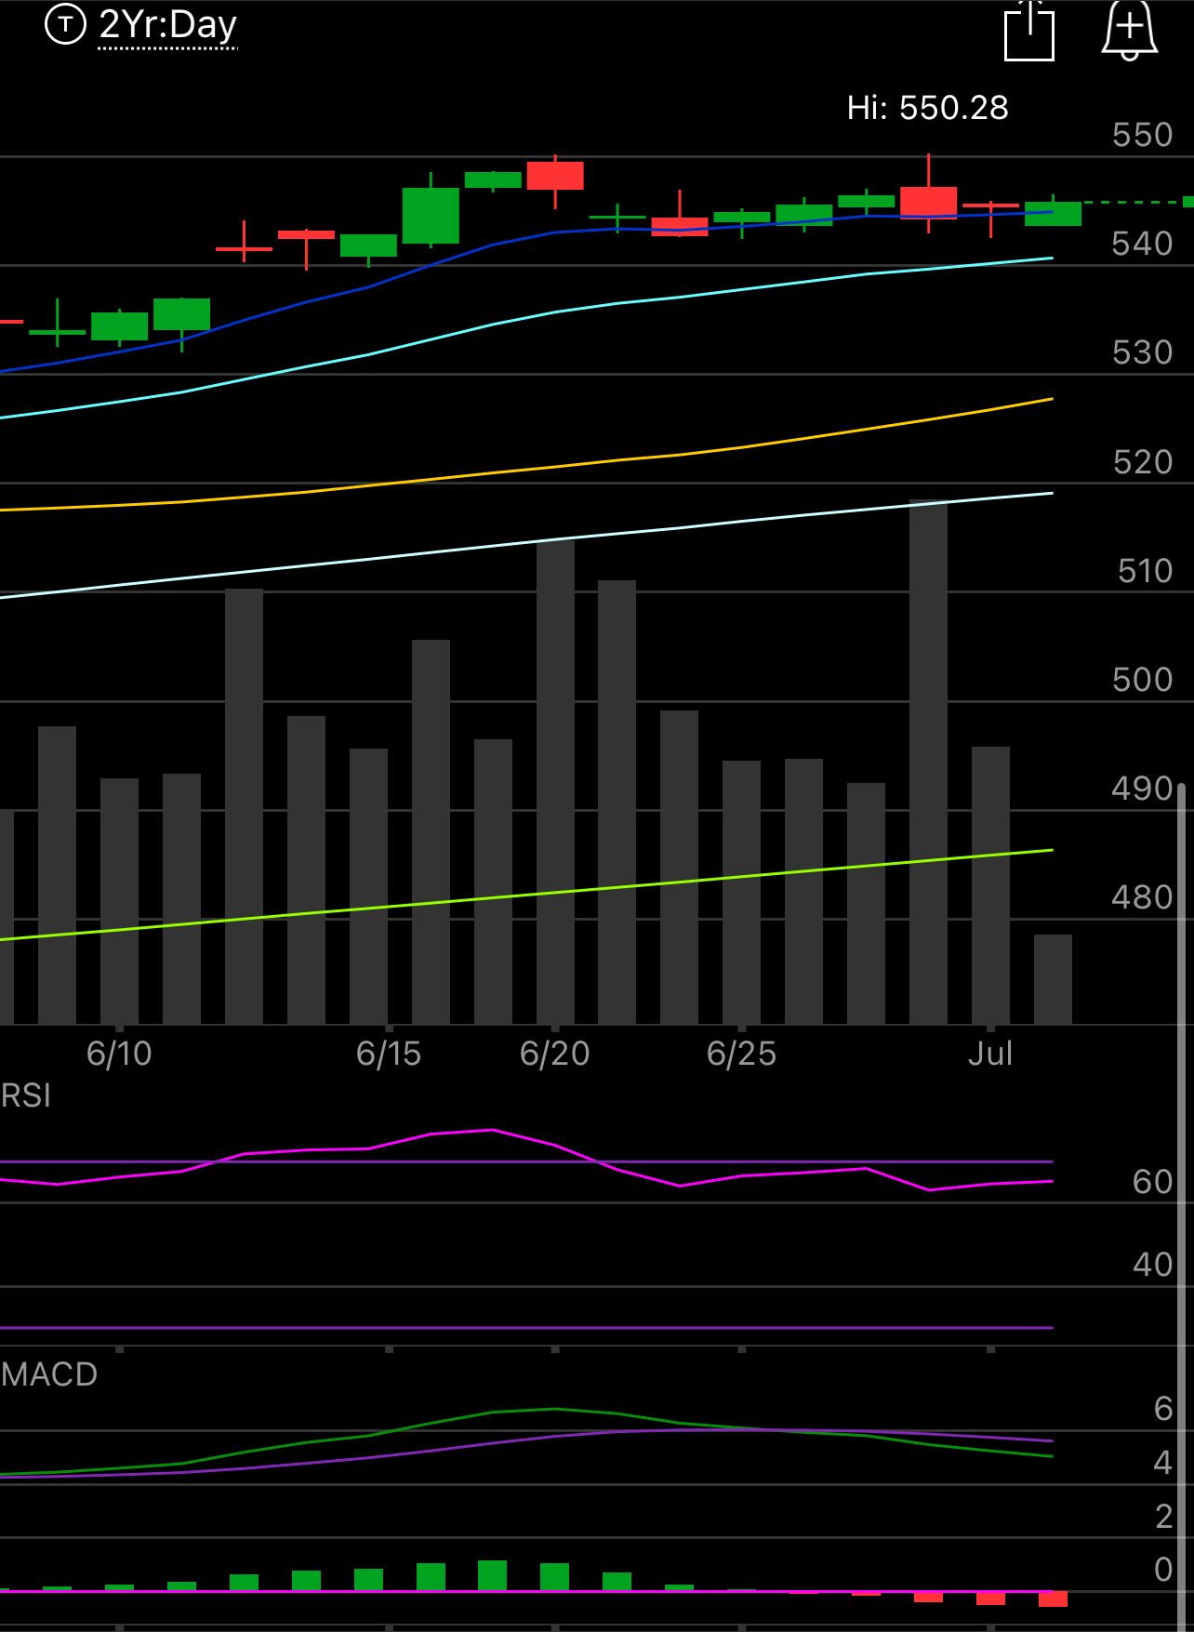Tap the 550 price axis label

pos(1143,136)
